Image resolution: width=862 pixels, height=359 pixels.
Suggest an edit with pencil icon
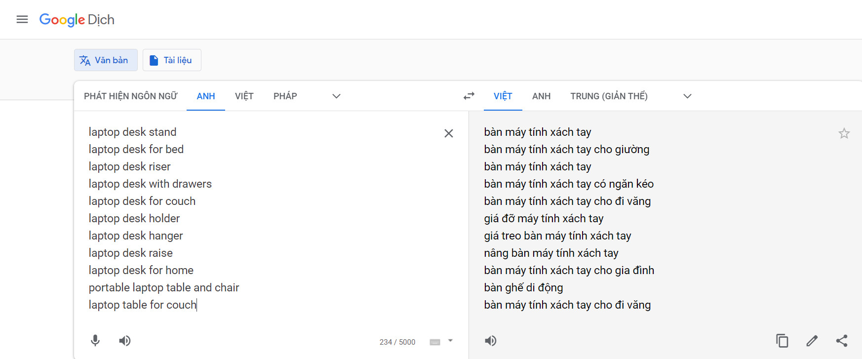[x=812, y=341]
